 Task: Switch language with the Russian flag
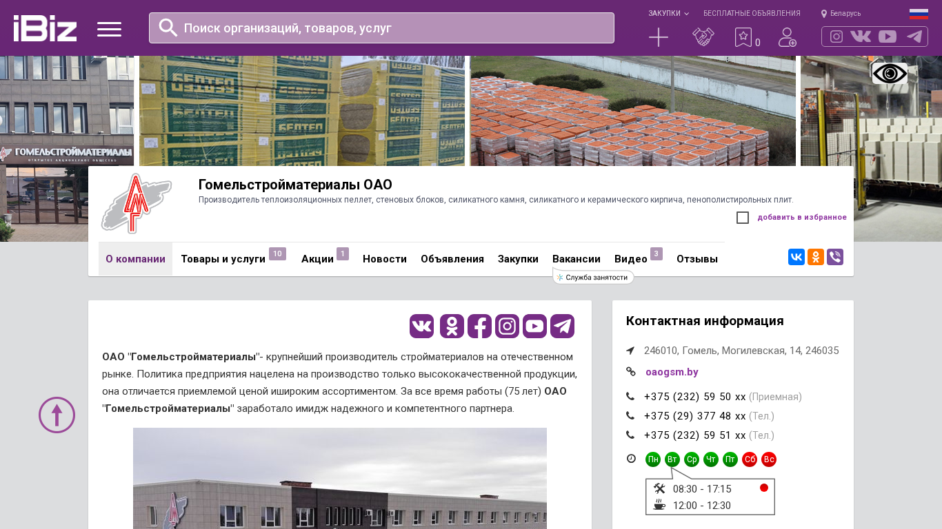pyautogui.click(x=919, y=14)
